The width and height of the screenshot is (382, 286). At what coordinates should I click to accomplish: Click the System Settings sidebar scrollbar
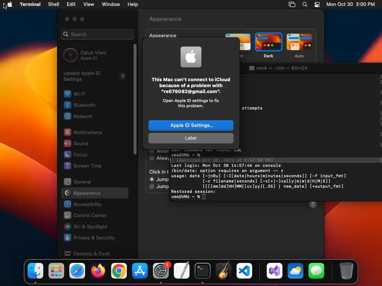coord(135,99)
